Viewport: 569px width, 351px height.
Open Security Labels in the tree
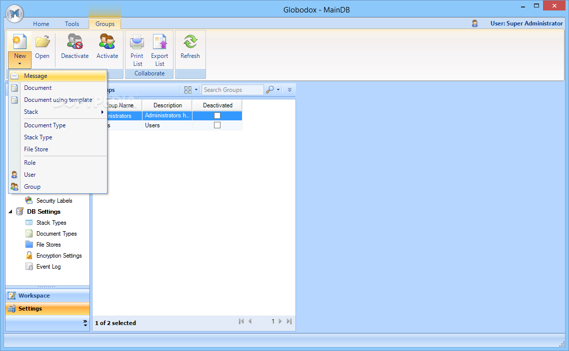(54, 201)
